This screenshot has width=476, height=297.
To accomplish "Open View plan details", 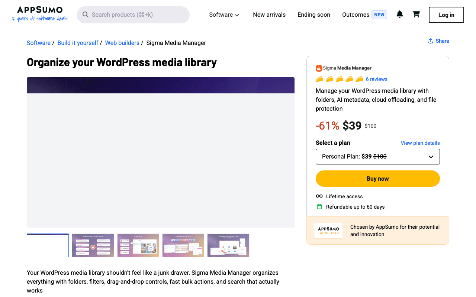I will click(x=420, y=143).
